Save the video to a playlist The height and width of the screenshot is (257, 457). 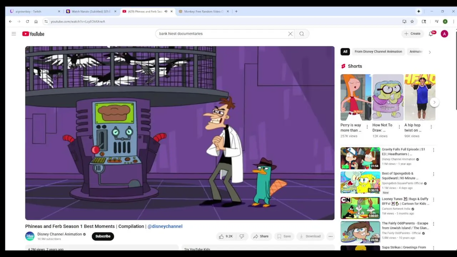[284, 236]
